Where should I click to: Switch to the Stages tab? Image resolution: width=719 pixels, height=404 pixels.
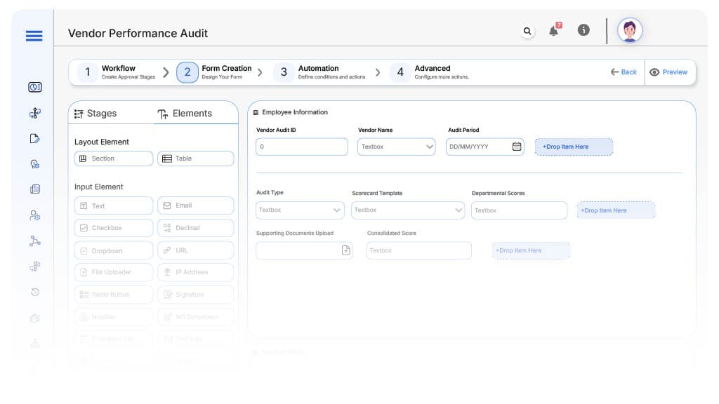95,114
